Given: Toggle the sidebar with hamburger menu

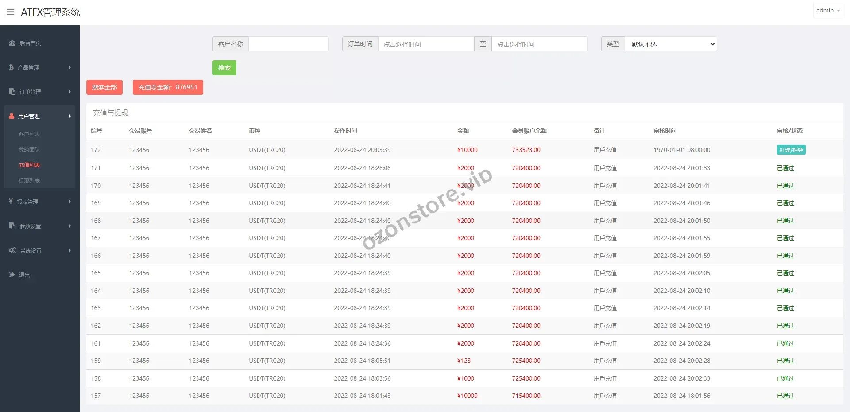Looking at the screenshot, I should 11,12.
